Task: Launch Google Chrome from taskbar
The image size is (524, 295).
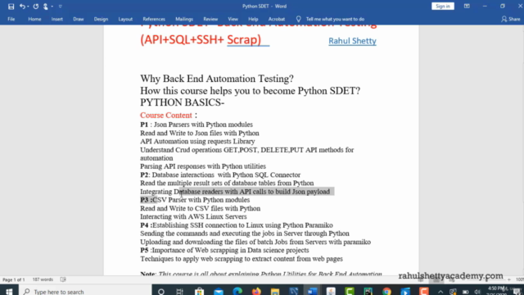Action: click(x=386, y=292)
